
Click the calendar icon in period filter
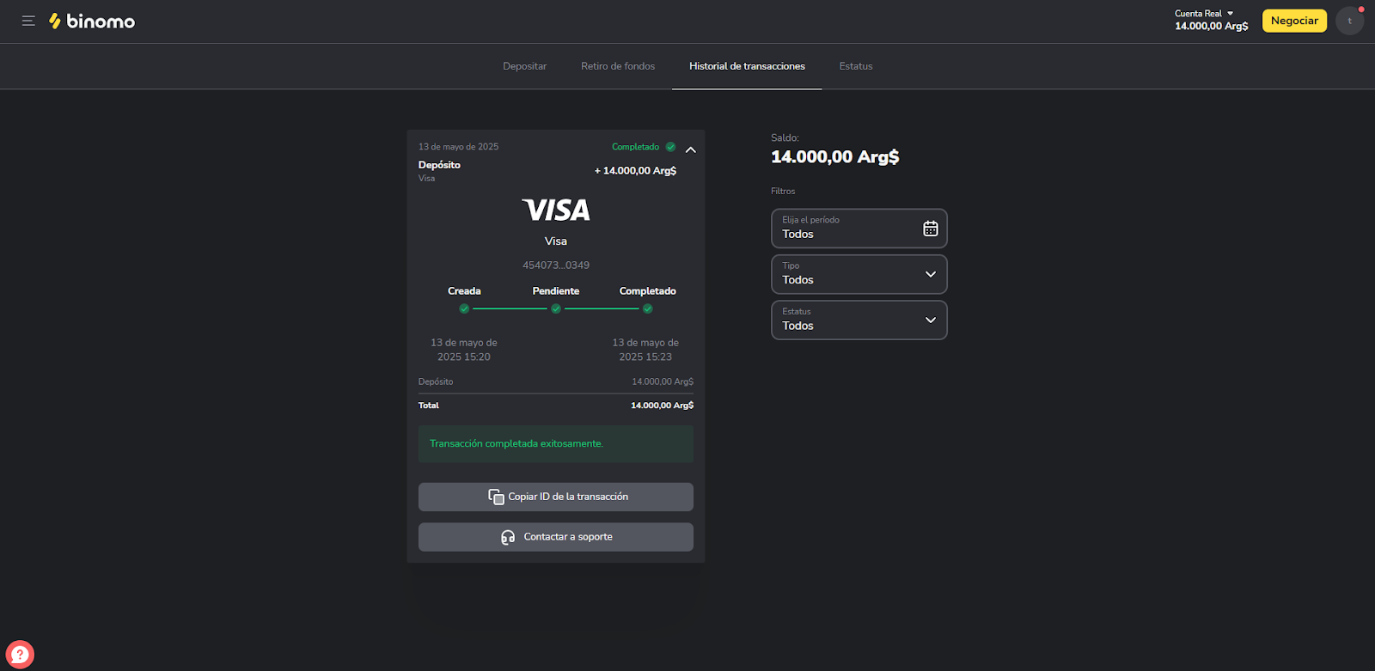pos(930,229)
